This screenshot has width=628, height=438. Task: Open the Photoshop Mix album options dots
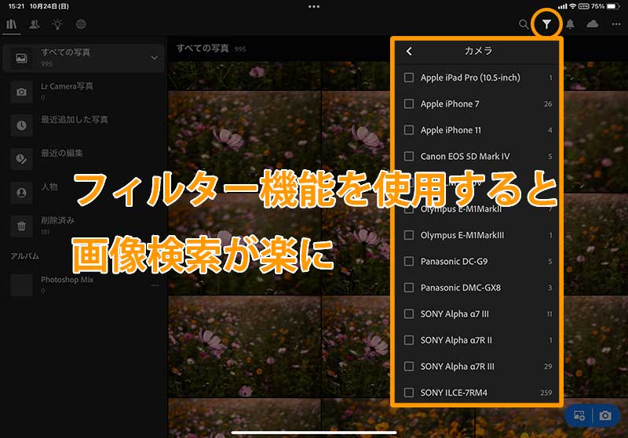click(x=155, y=285)
